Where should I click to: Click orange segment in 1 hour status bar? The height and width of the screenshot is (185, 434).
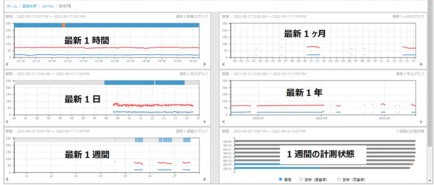pos(64,25)
